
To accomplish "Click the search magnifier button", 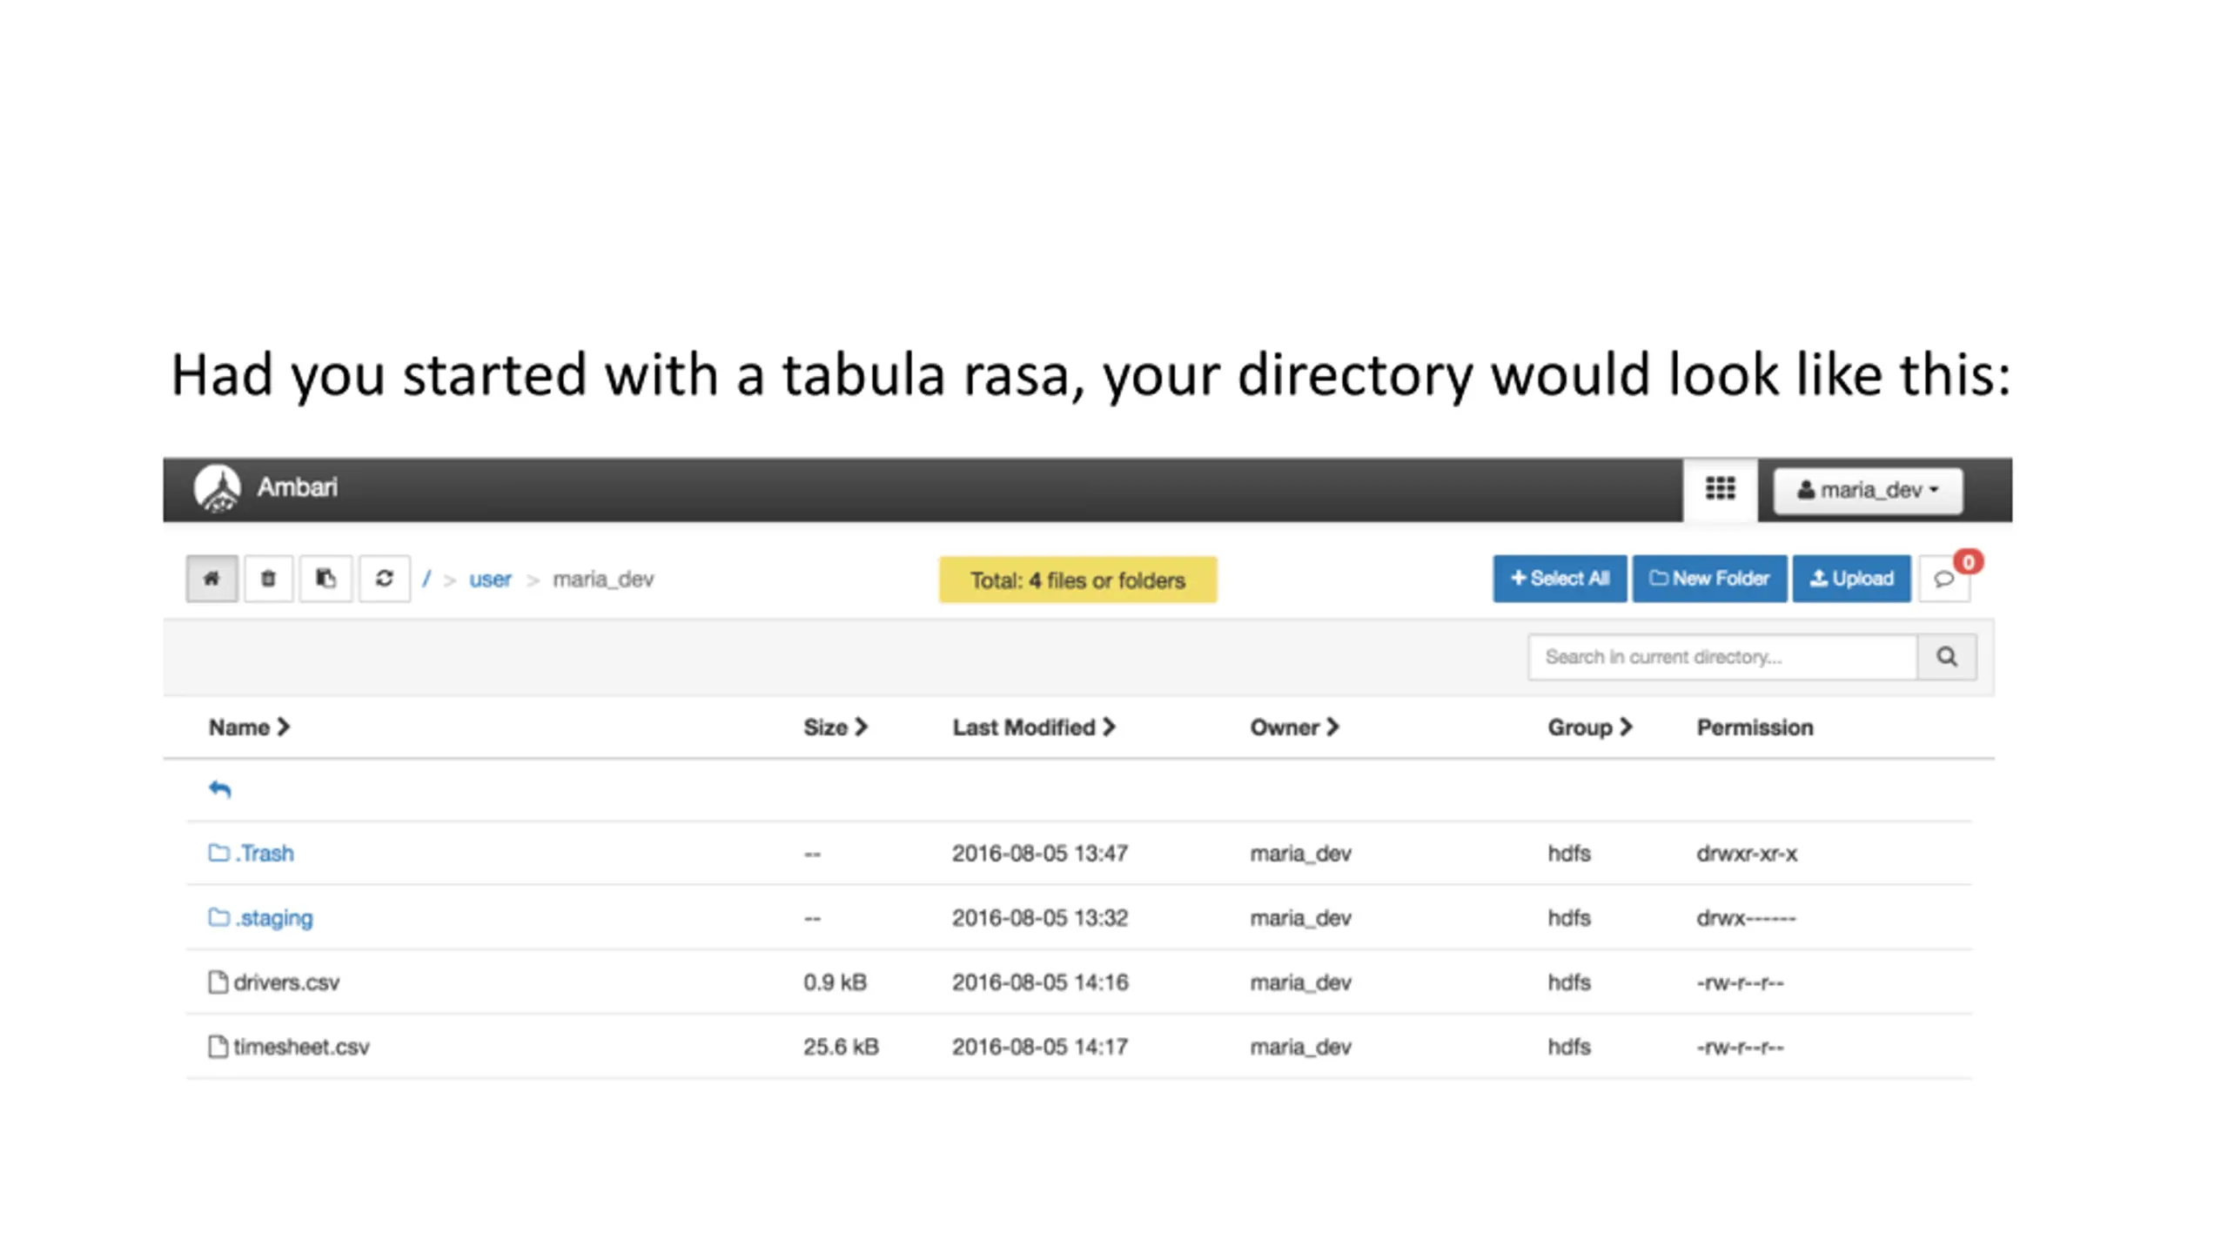I will pyautogui.click(x=1947, y=657).
